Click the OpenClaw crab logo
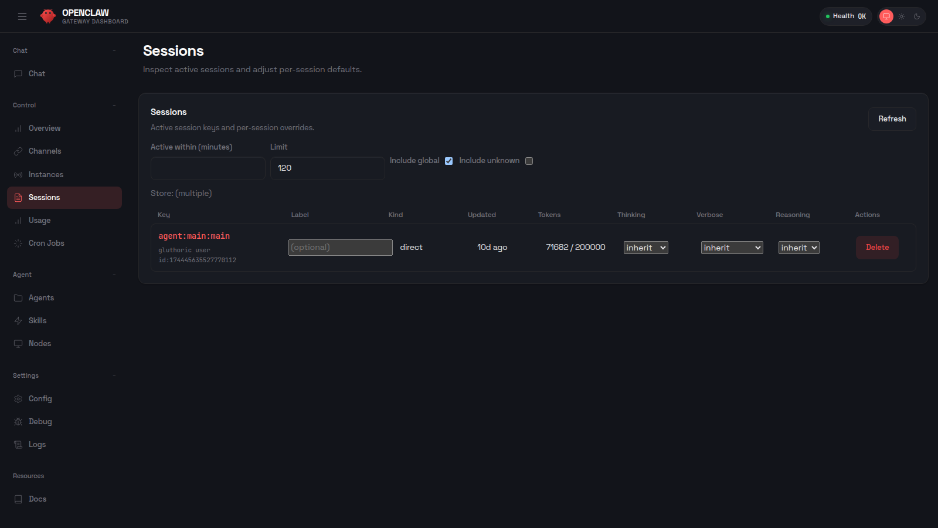 [x=47, y=16]
